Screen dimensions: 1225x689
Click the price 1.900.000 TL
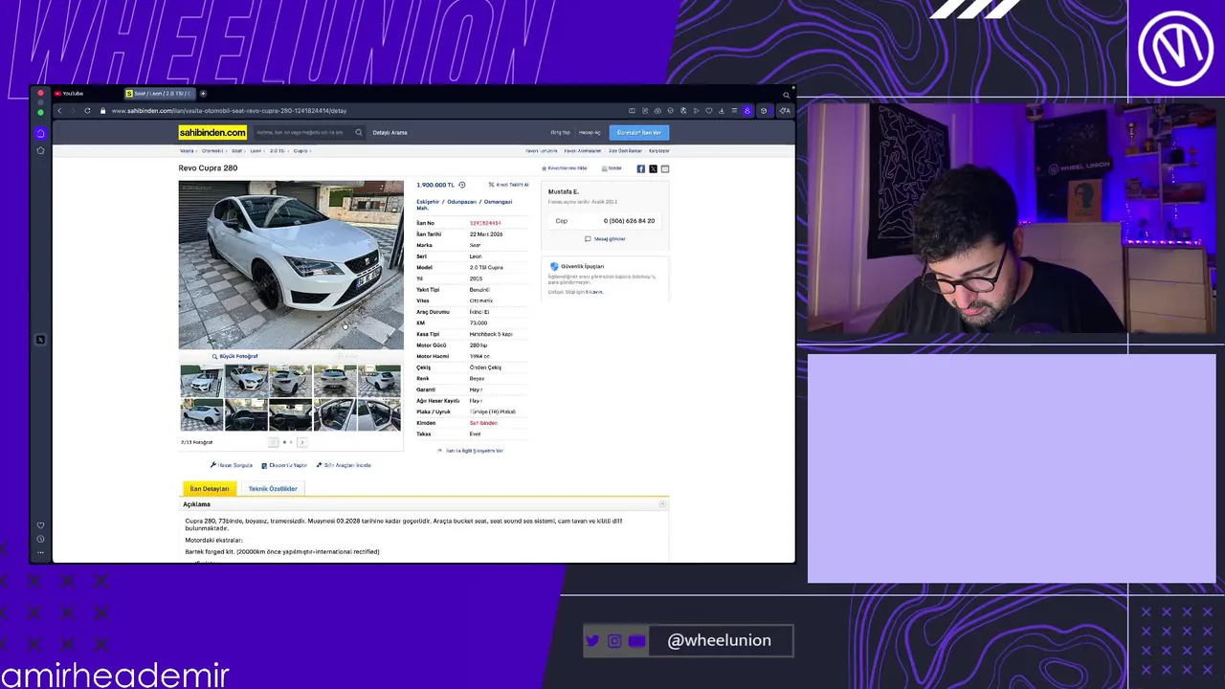pyautogui.click(x=435, y=185)
